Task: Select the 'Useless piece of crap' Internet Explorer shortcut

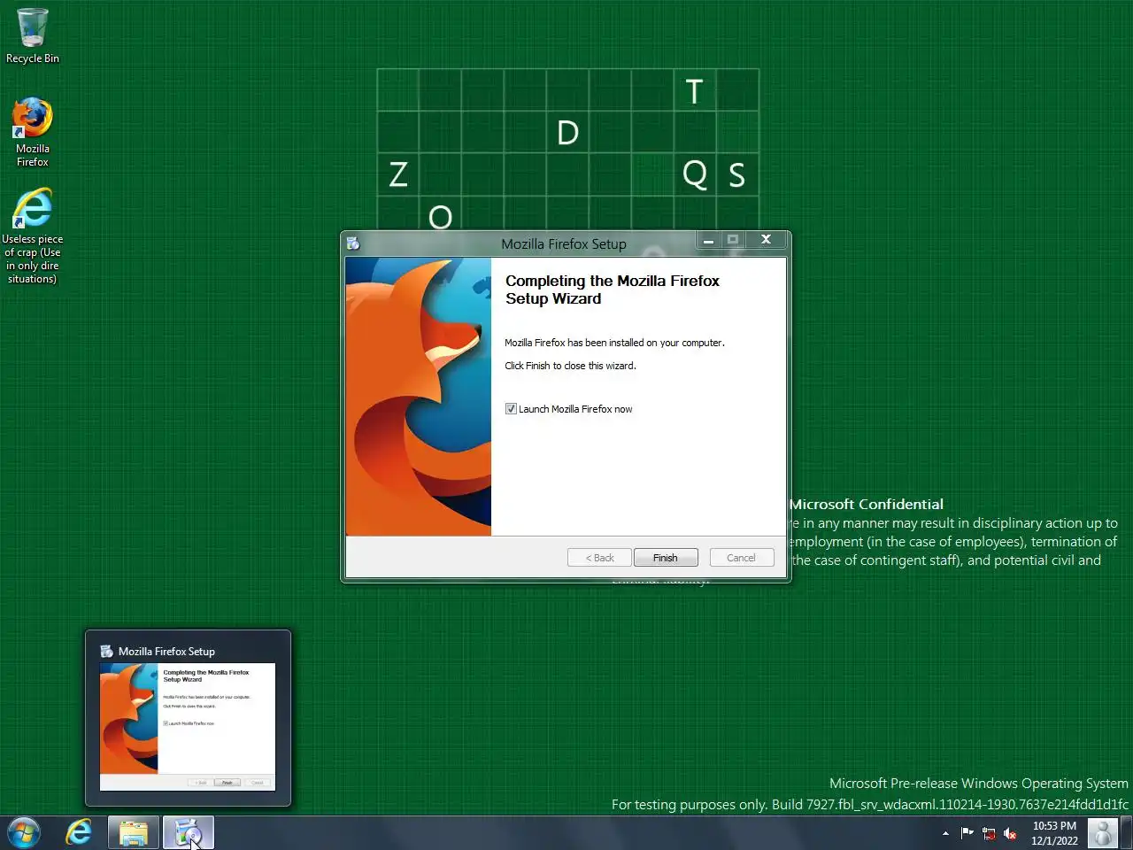Action: pos(33,236)
